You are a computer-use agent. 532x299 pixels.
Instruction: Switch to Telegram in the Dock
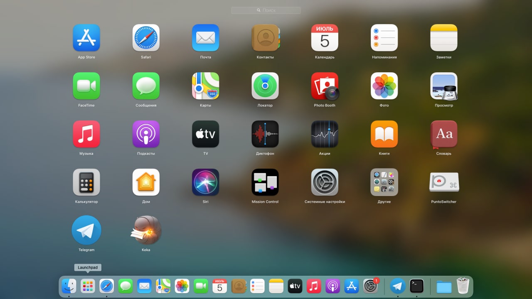(x=398, y=286)
